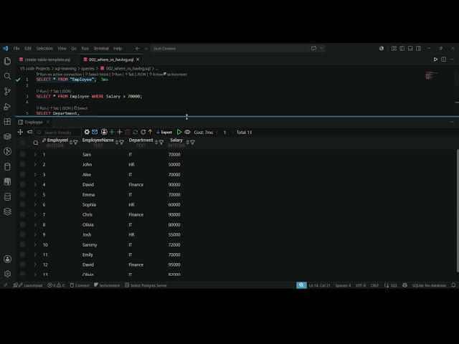Screen dimensions: 459x344
Task: Open the Source Control view
Action: pos(7,91)
